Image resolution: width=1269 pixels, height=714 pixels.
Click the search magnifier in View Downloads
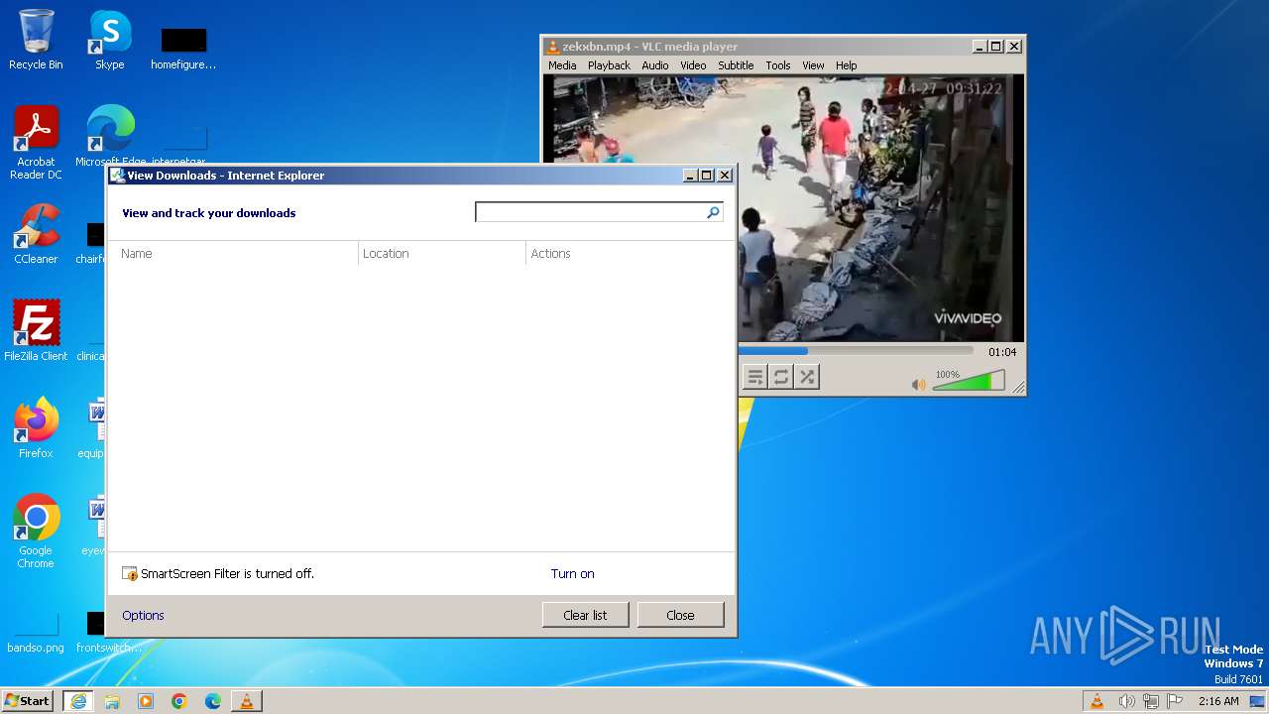coord(713,212)
